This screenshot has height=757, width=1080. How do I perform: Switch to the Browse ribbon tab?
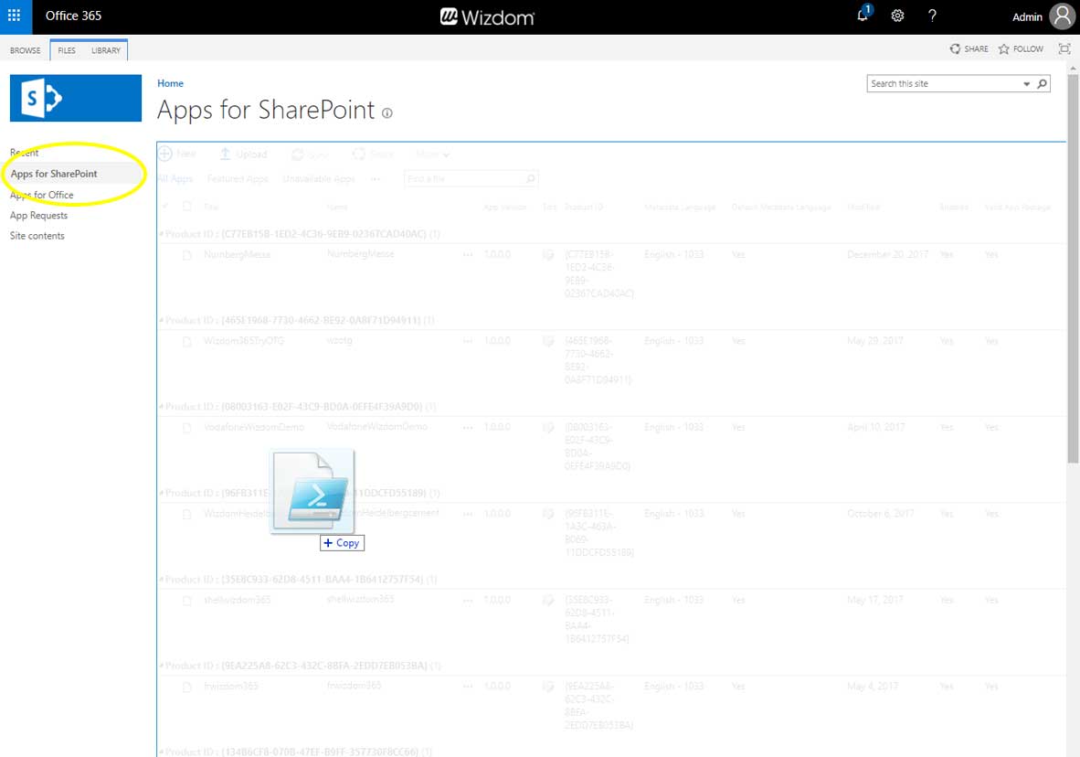(x=26, y=50)
